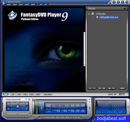Click the settings icon next to the help icon
130x122 pixels.
(x=29, y=99)
